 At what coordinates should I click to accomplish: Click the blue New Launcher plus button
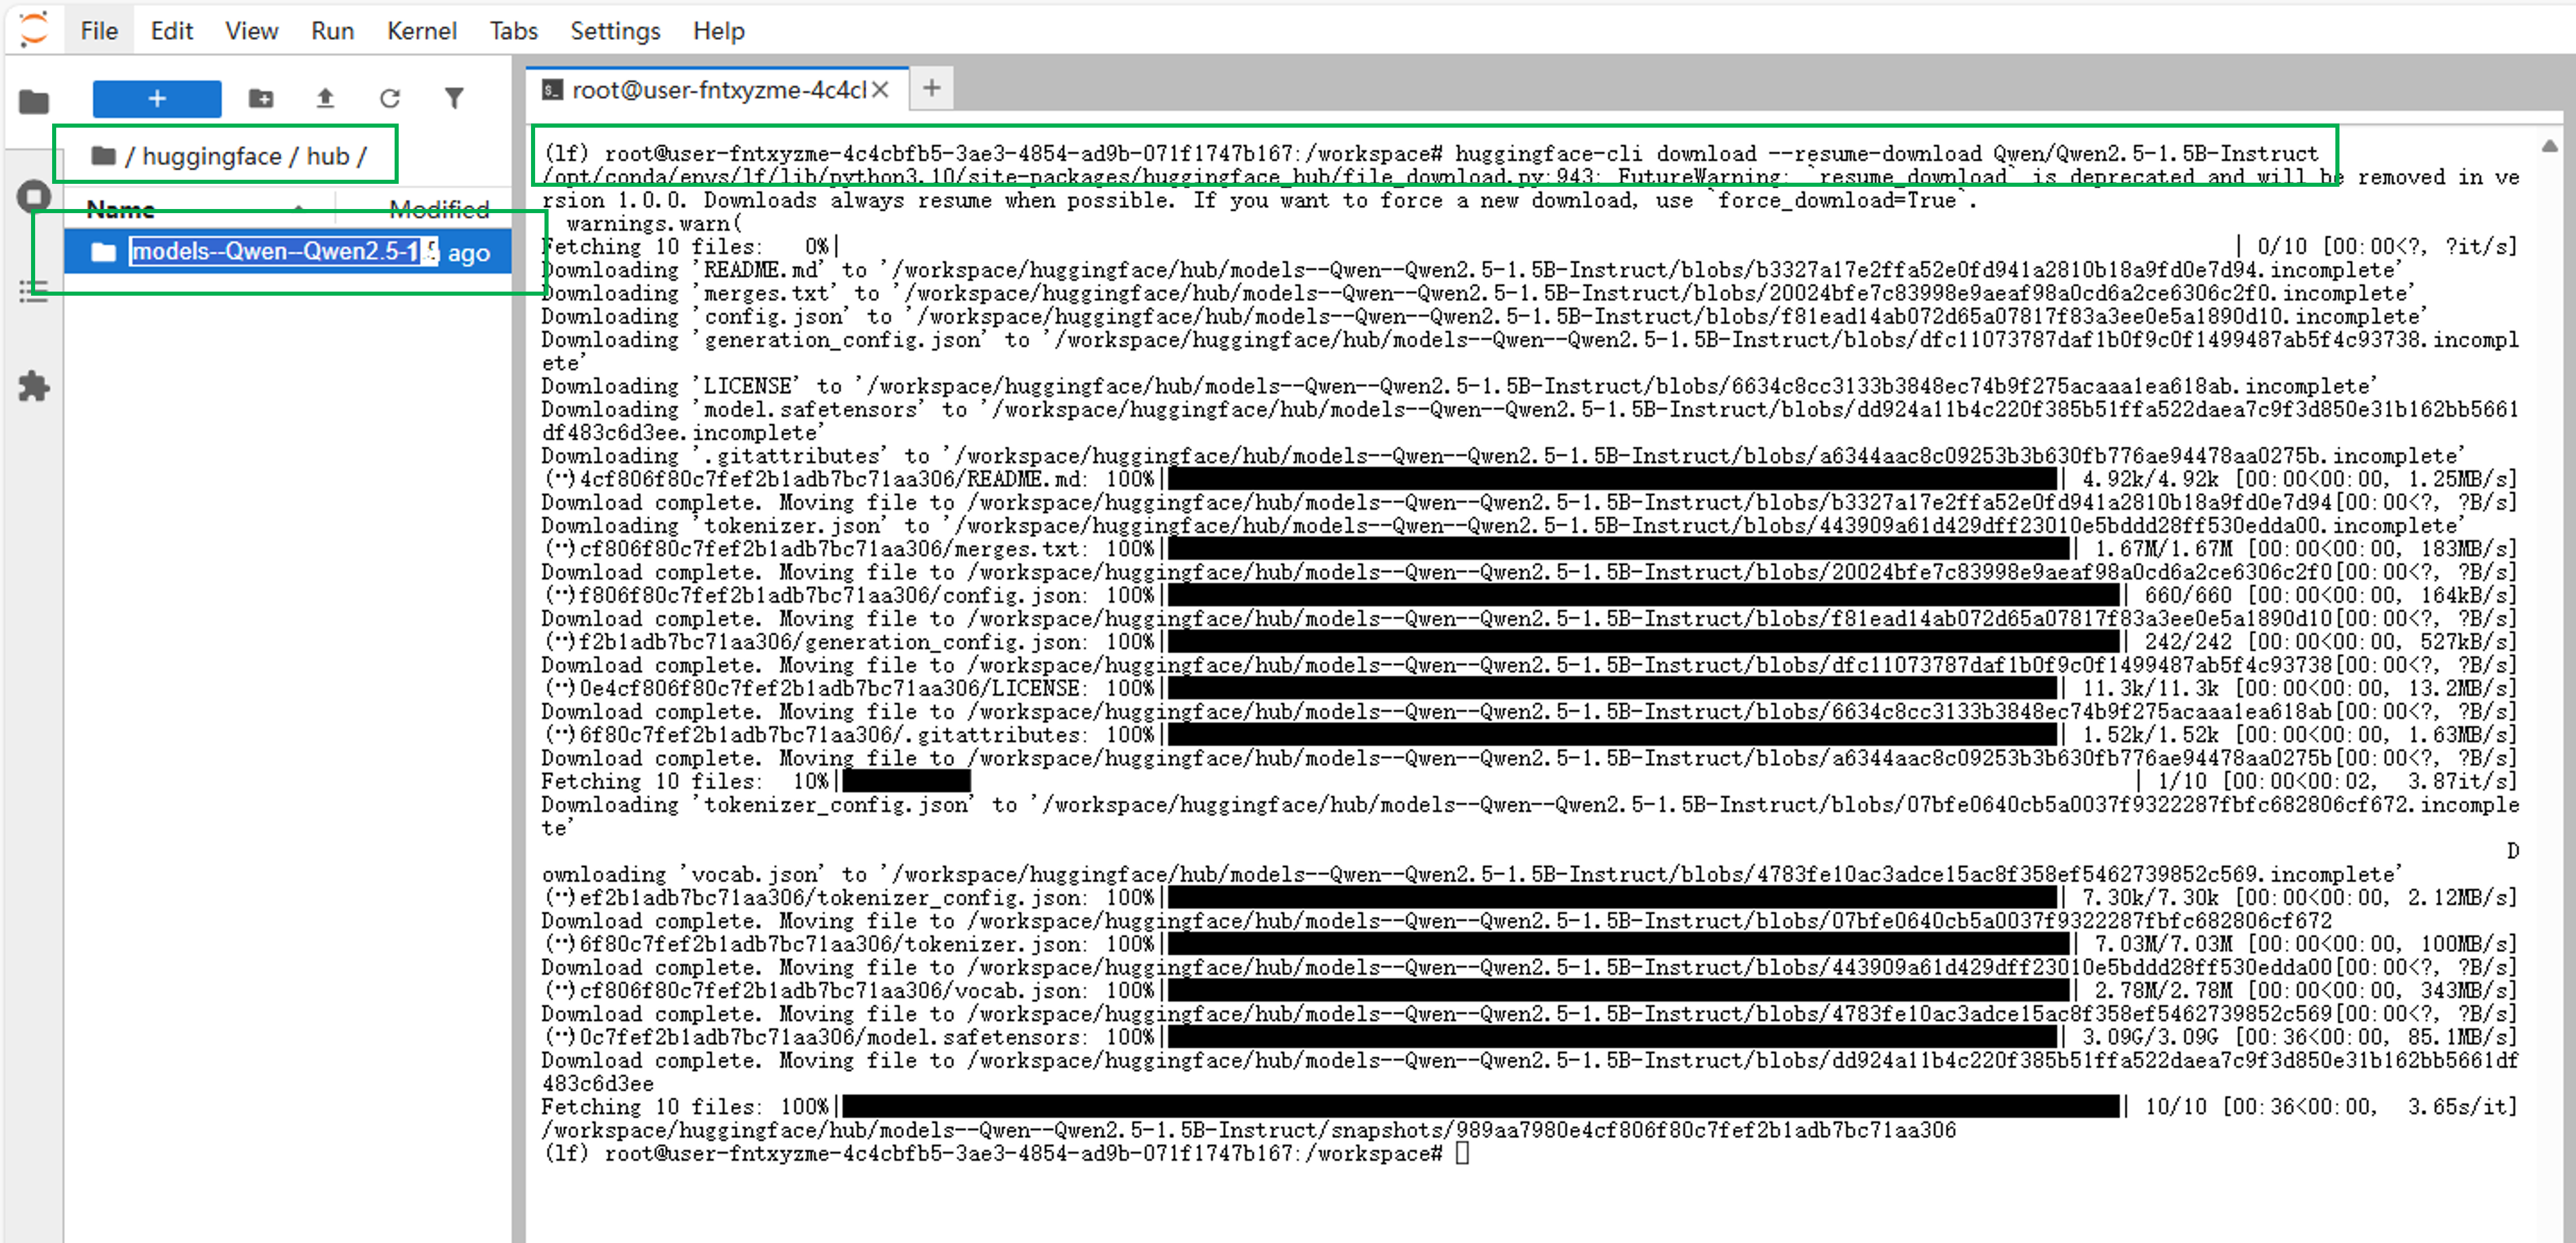coord(157,98)
